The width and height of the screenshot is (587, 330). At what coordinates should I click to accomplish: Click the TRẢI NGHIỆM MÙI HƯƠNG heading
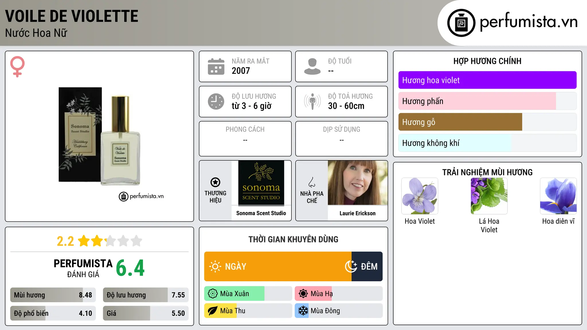(487, 172)
